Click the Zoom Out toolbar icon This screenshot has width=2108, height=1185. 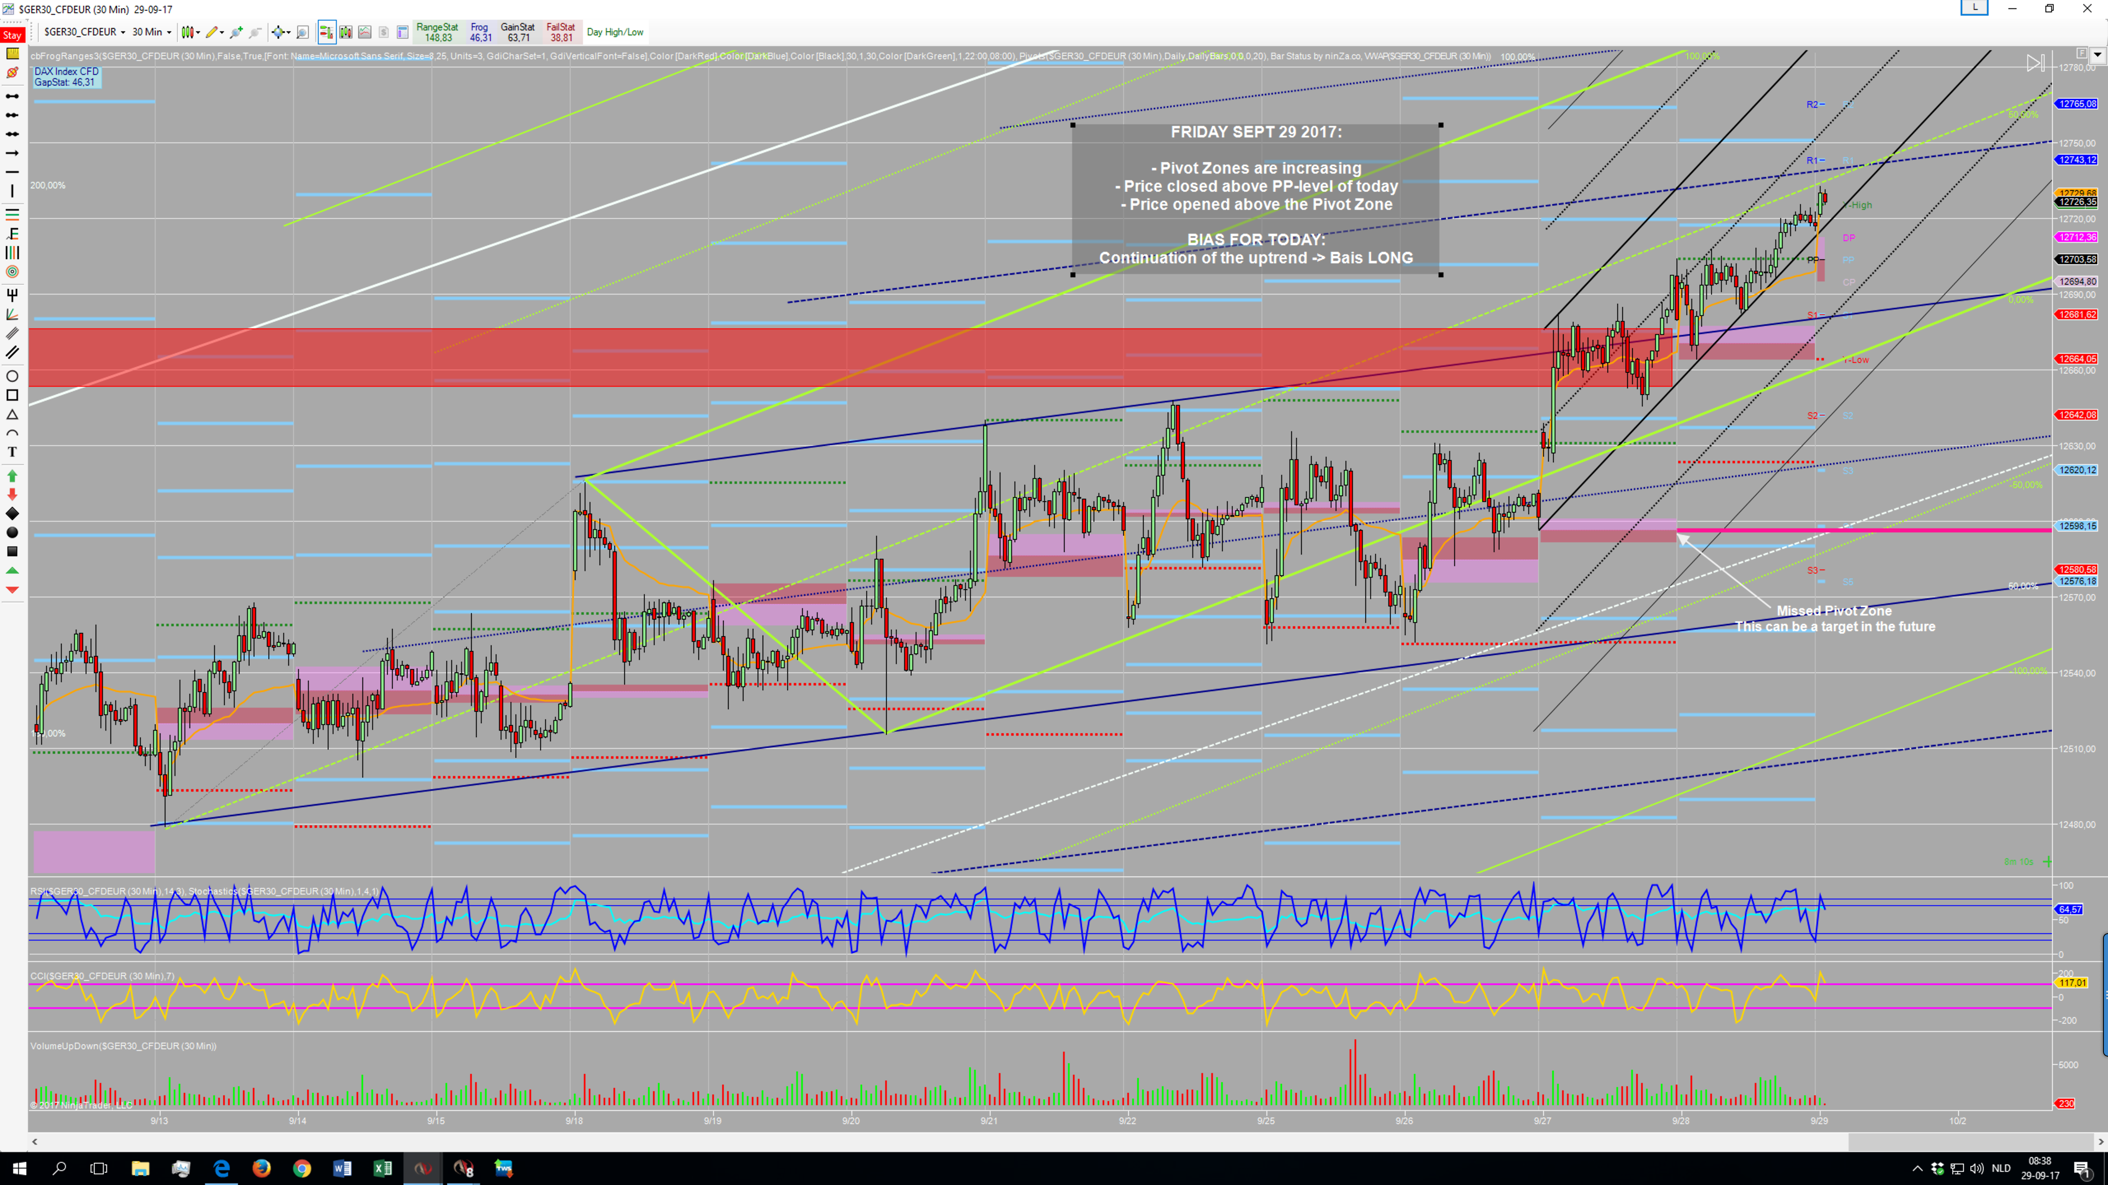coord(255,32)
